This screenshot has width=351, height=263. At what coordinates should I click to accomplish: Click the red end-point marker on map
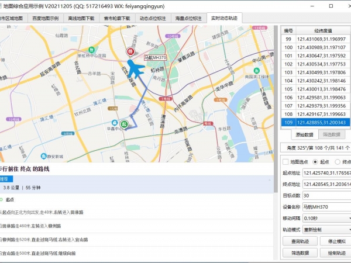pos(130,51)
